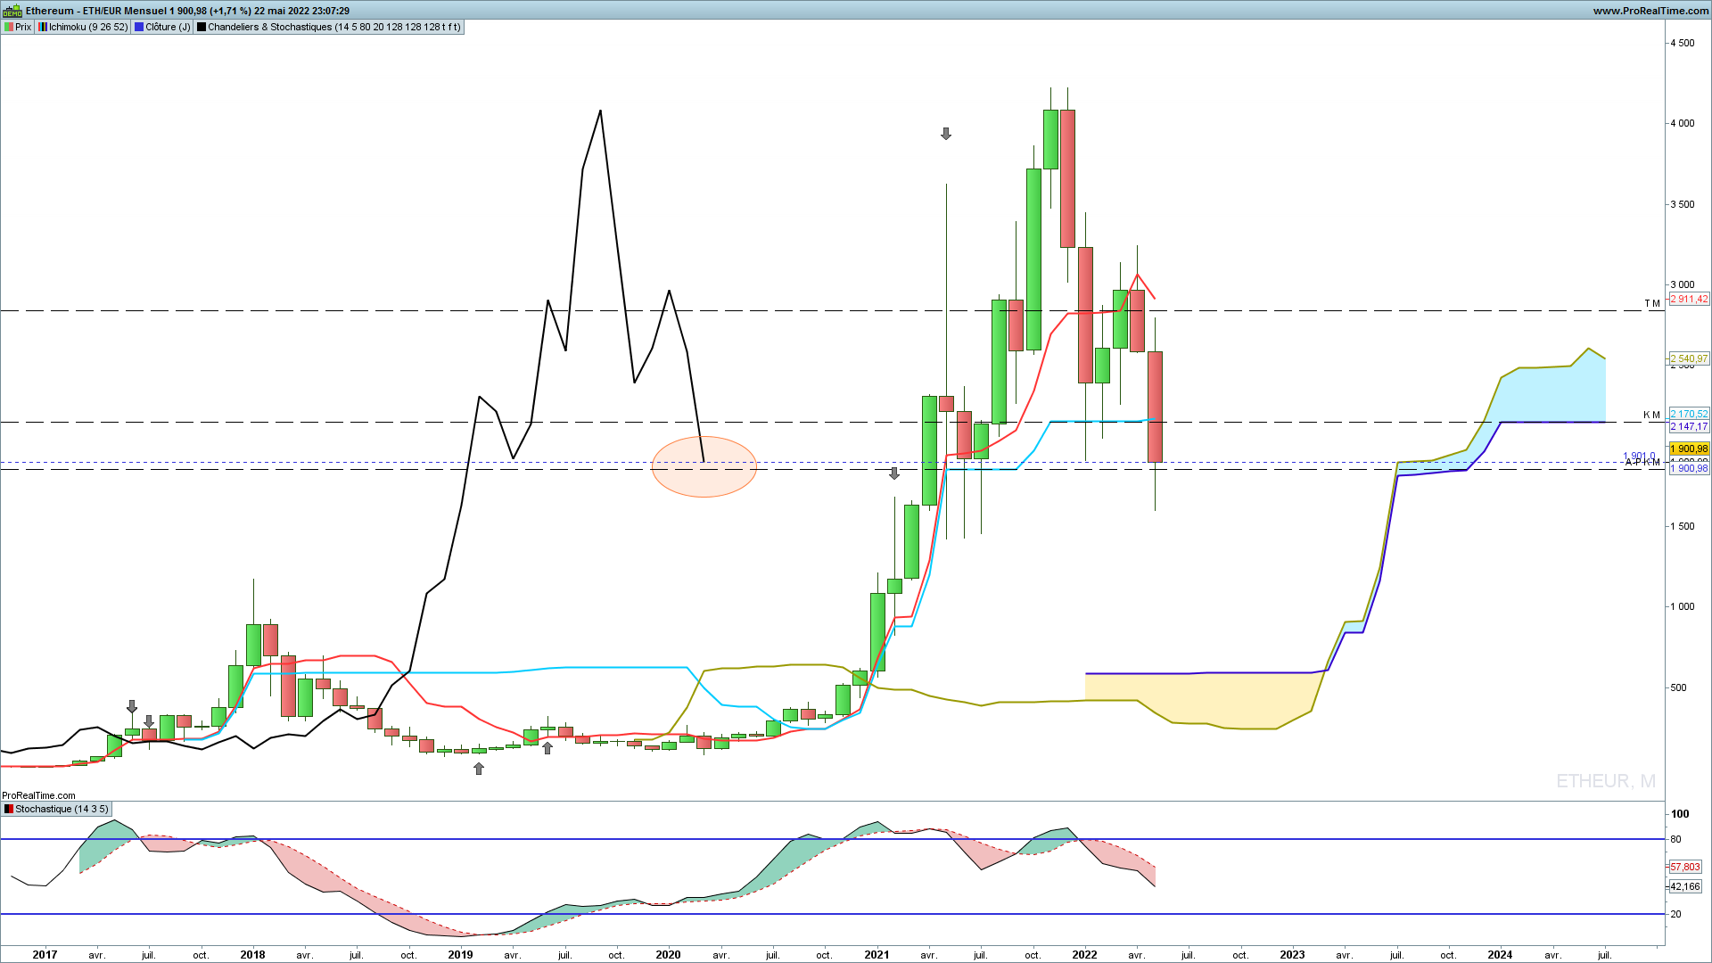Click the red 2 911,42 price label

[1689, 300]
